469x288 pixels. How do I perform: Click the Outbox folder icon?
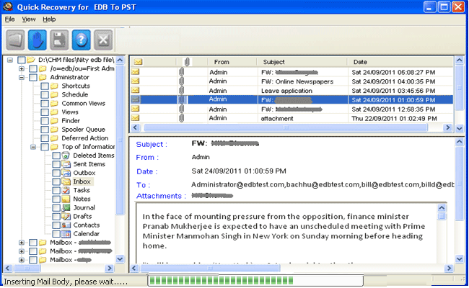[66, 173]
